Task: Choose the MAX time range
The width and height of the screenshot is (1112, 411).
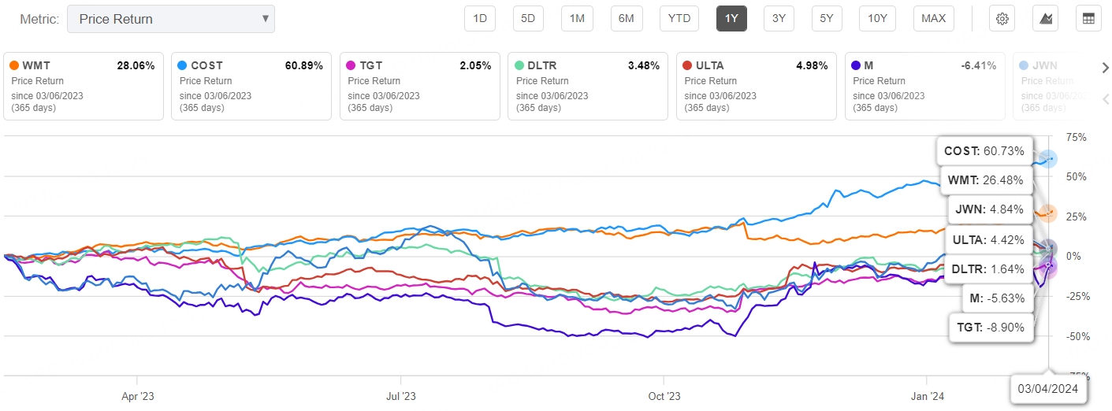Action: pyautogui.click(x=934, y=18)
